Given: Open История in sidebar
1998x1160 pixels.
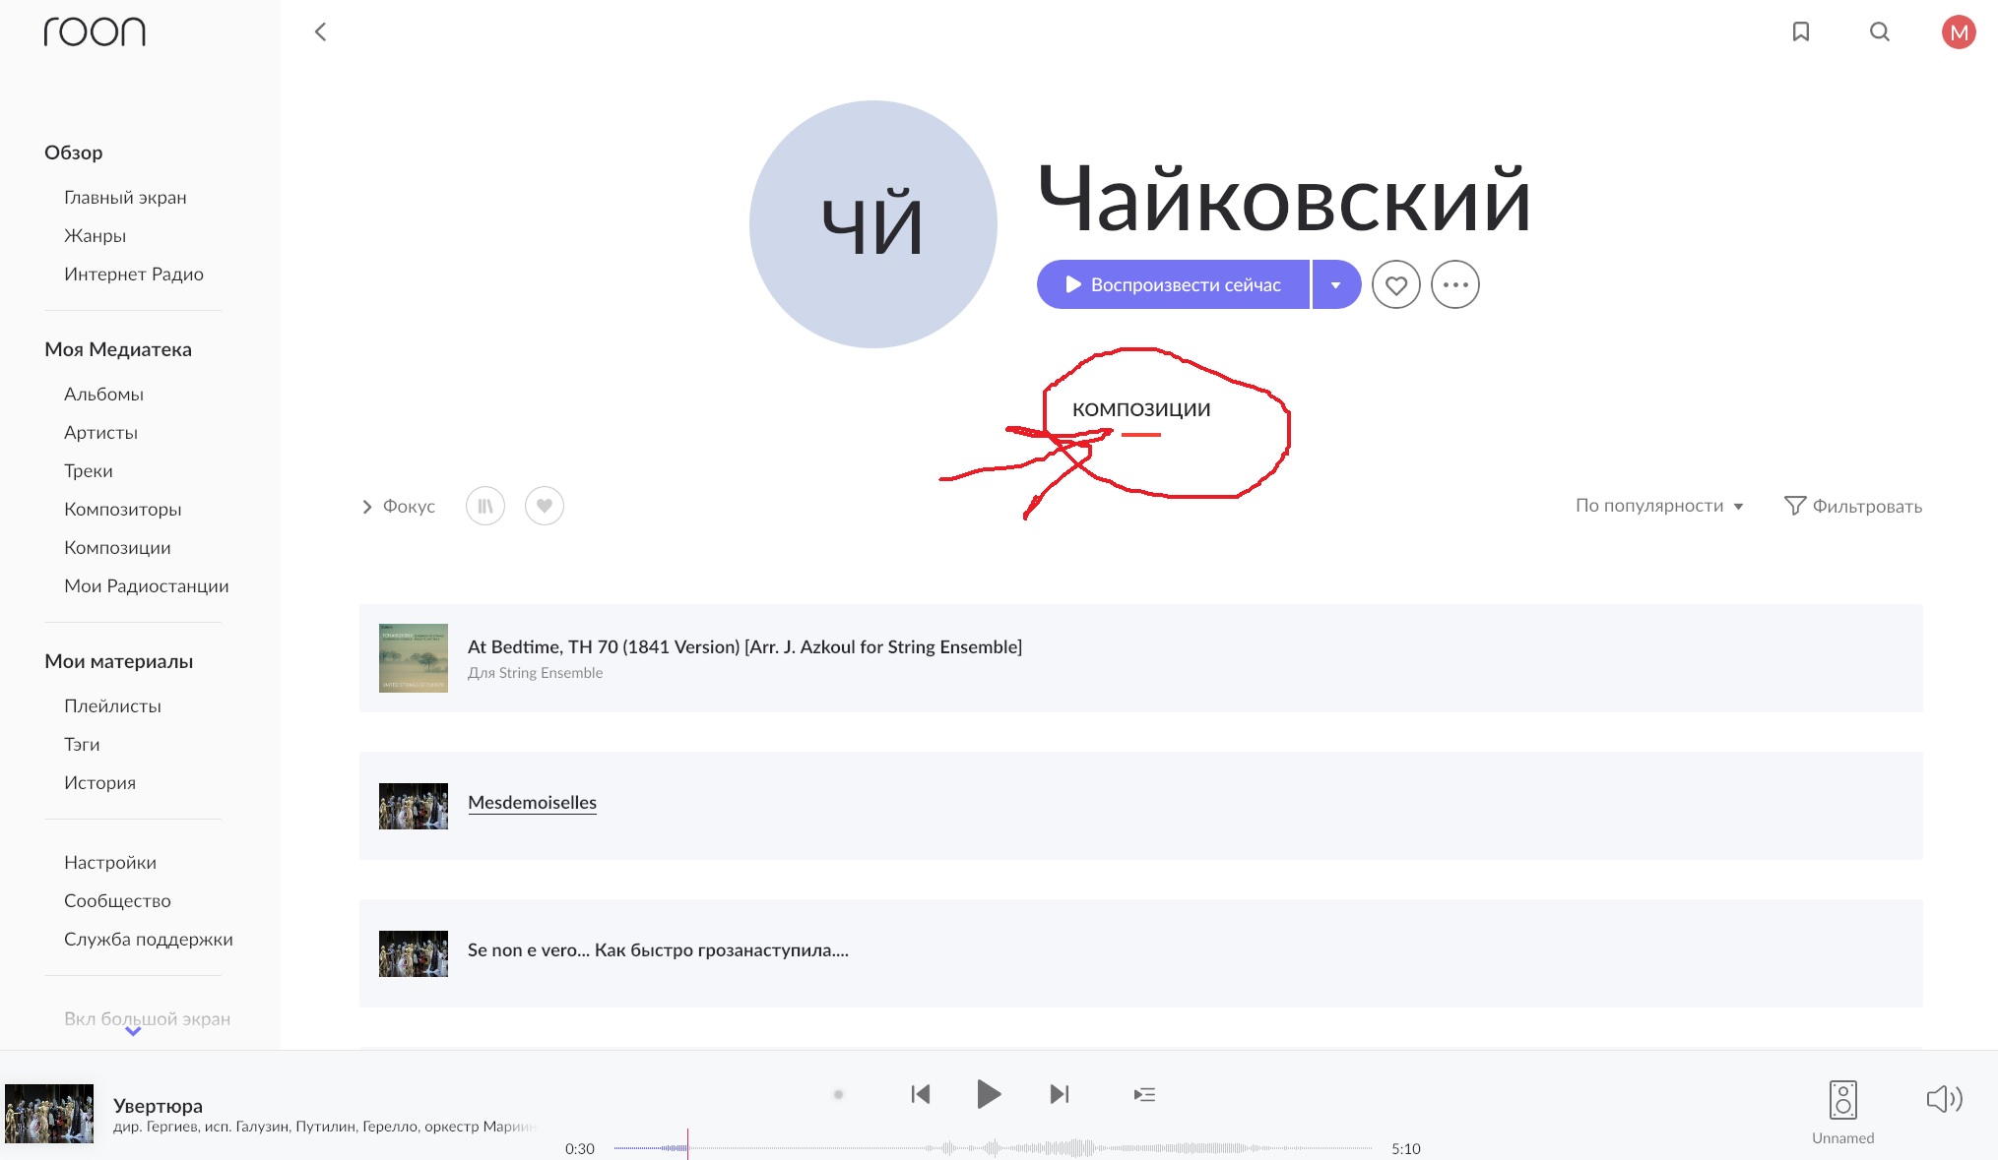Looking at the screenshot, I should coord(99,782).
